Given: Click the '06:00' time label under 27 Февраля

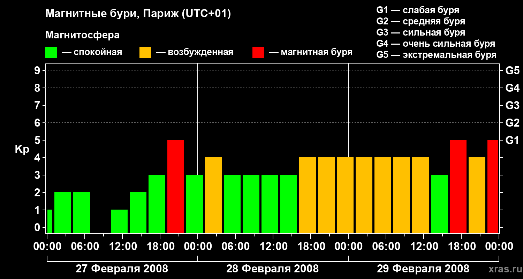Looking at the screenshot, I should 84,247.
